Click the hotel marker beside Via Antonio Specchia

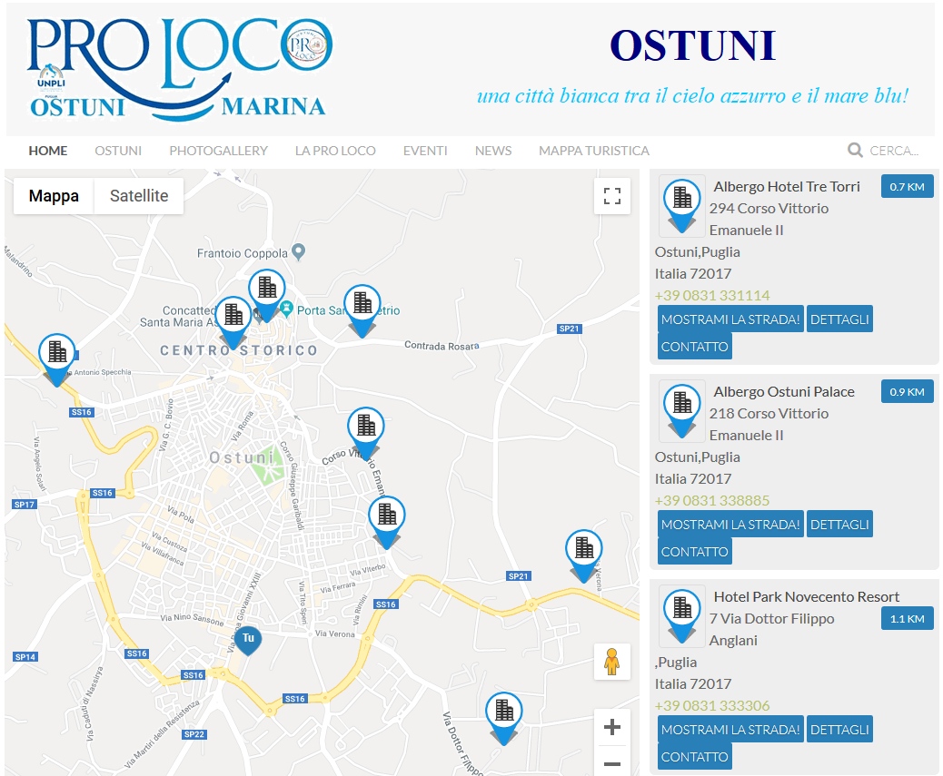(x=57, y=359)
